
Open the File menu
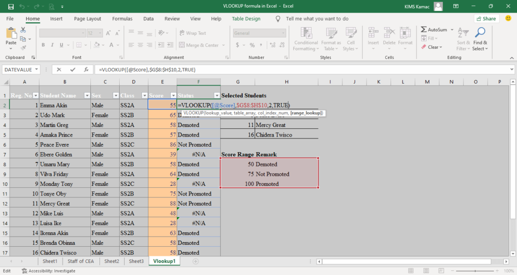point(10,19)
